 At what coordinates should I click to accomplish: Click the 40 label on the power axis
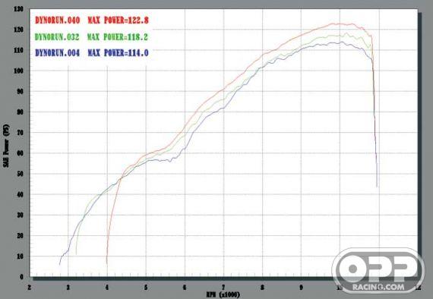pos(20,194)
